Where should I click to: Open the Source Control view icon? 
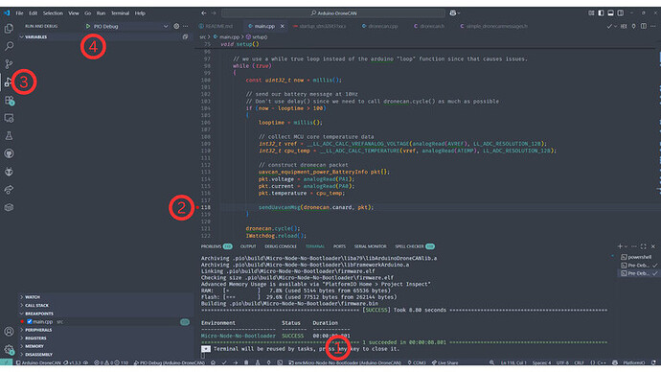click(9, 63)
